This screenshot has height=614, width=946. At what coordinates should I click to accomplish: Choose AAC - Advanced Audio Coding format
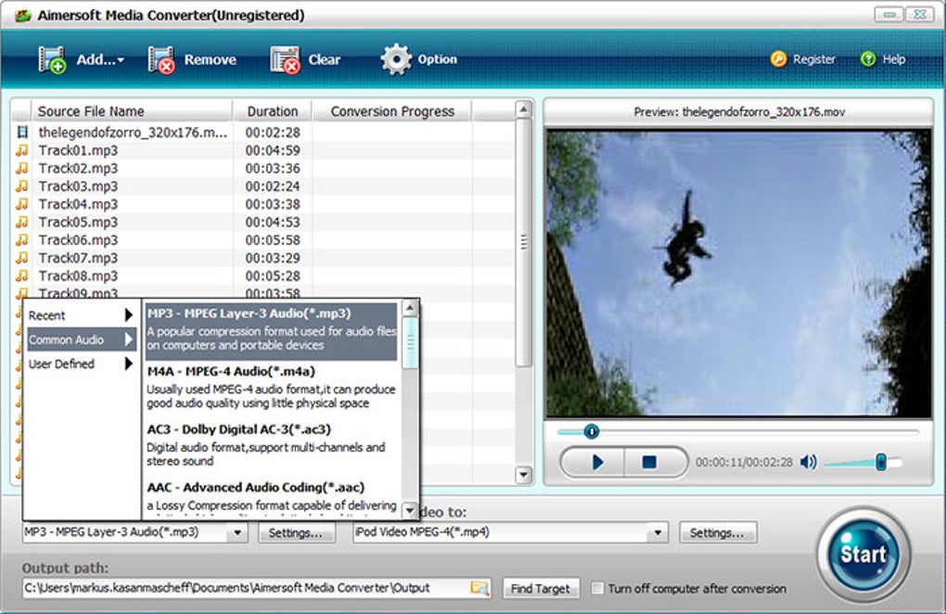point(272,498)
